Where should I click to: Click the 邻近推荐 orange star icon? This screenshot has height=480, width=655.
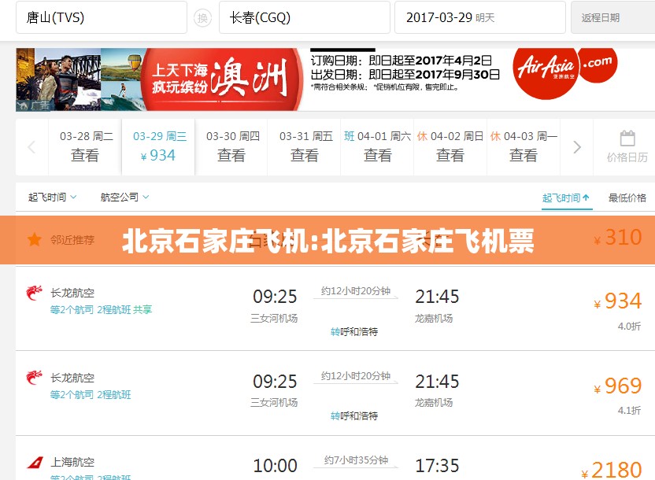click(35, 239)
